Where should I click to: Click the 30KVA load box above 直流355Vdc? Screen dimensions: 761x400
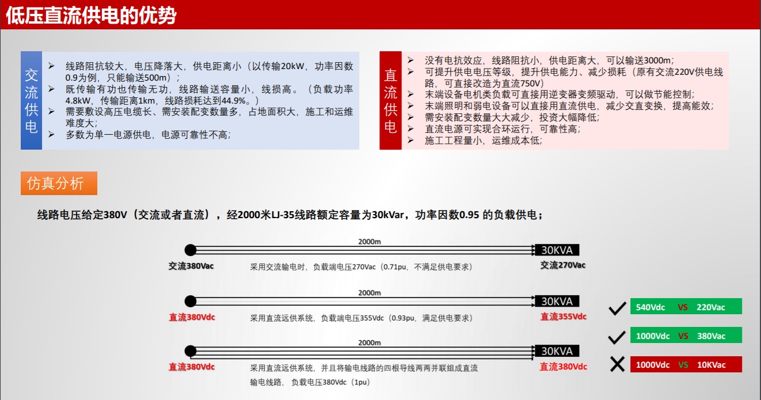point(557,301)
